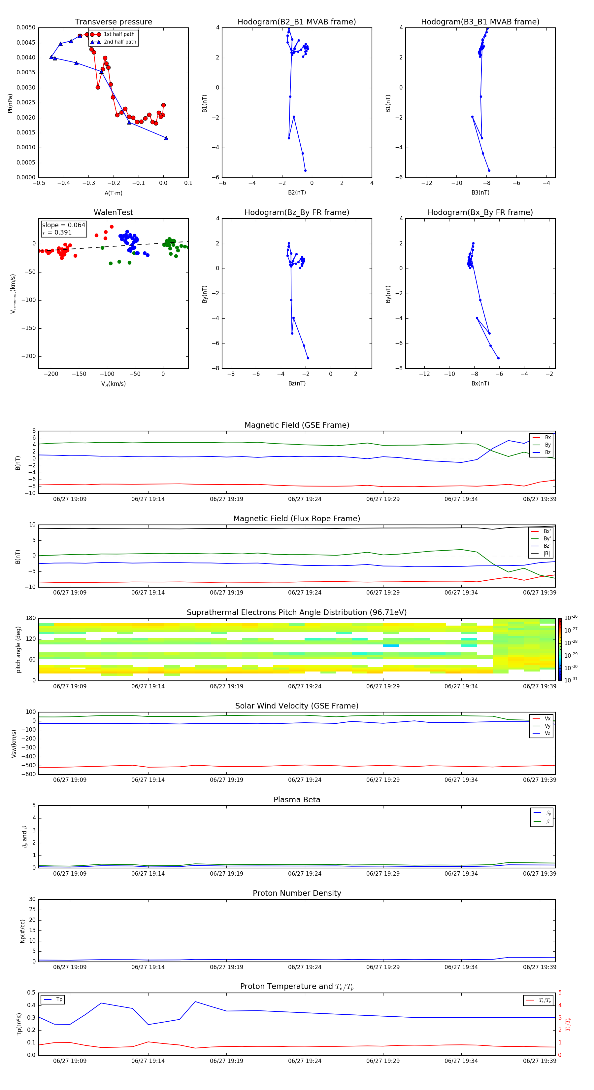594x1090 pixels.
Task: Click the 'WalenTest' plot title
Action: tap(113, 212)
